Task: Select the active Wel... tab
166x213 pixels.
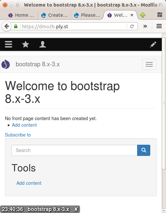Action: (x=117, y=15)
